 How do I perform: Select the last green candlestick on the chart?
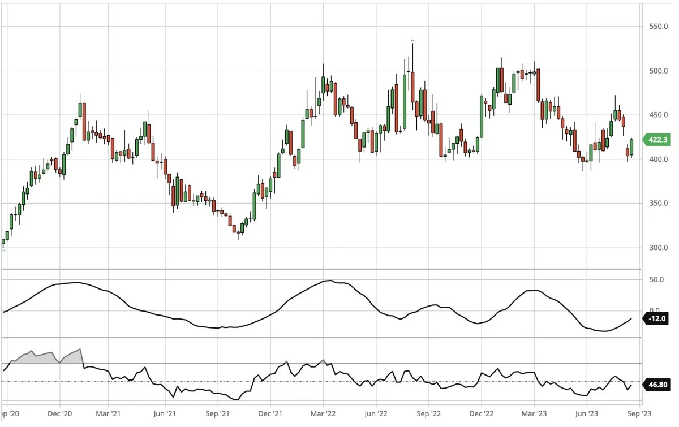coord(631,147)
